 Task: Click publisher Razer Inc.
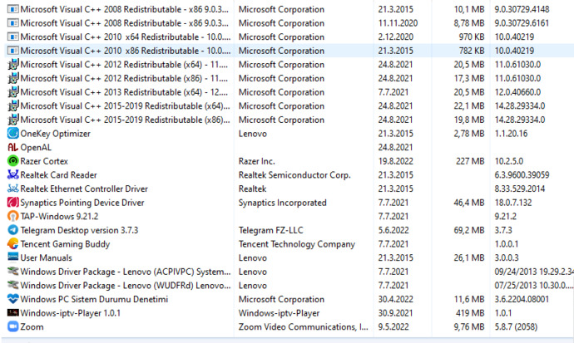coord(256,161)
